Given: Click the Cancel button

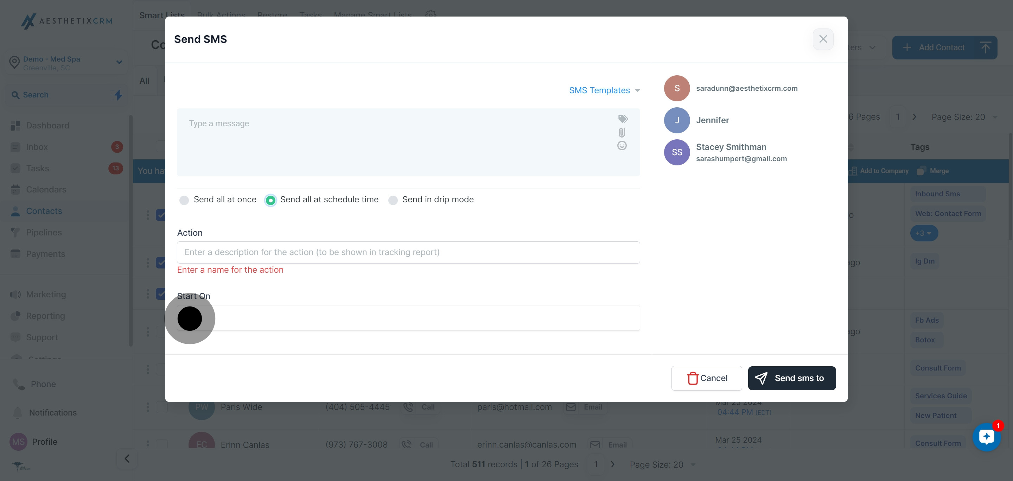Looking at the screenshot, I should (x=706, y=378).
